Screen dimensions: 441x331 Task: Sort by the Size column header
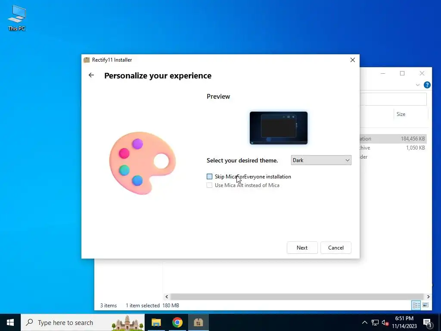(401, 114)
